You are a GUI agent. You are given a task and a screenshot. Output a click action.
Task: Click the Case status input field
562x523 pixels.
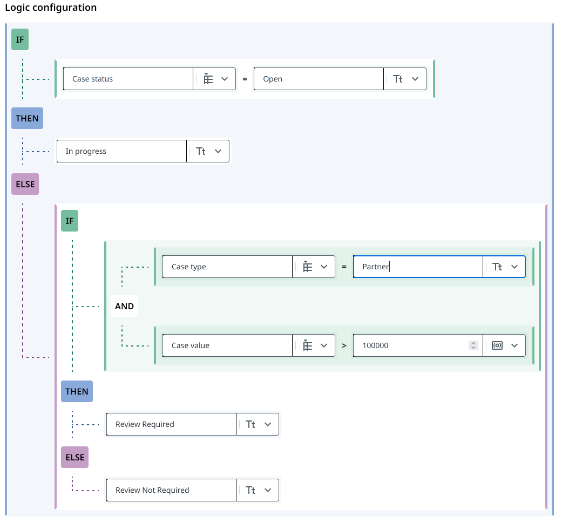pyautogui.click(x=127, y=79)
